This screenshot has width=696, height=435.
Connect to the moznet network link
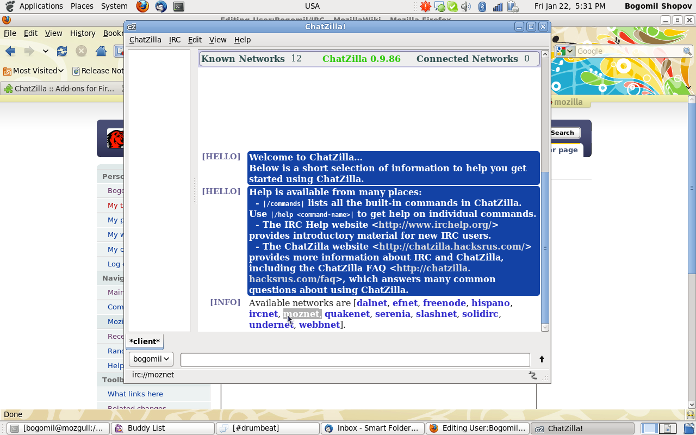(x=301, y=314)
